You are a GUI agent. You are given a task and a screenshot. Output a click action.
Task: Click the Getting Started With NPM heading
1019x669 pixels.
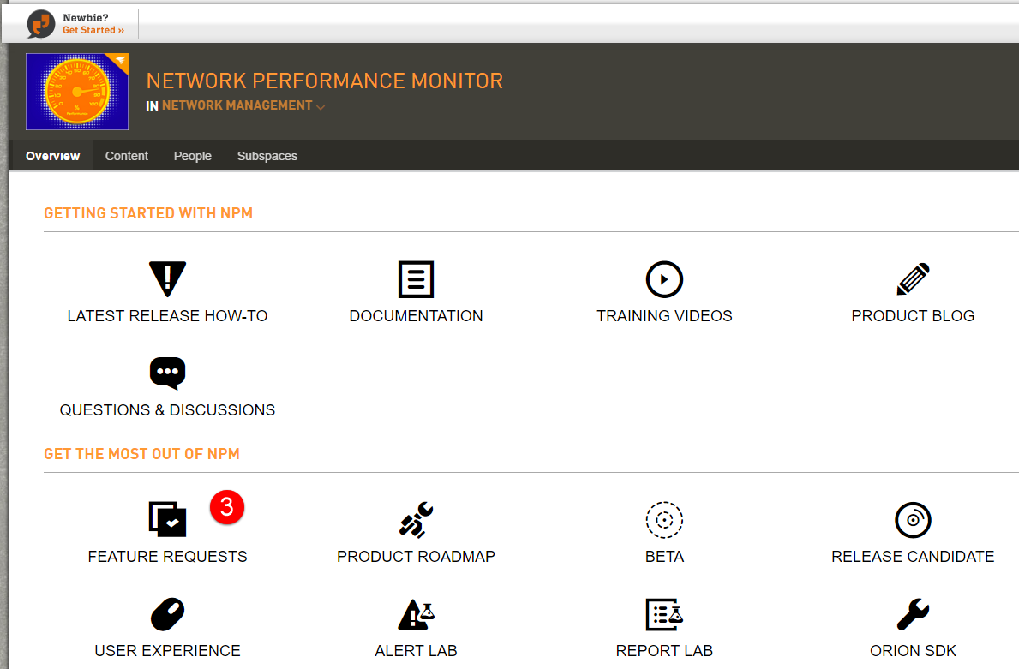[148, 213]
